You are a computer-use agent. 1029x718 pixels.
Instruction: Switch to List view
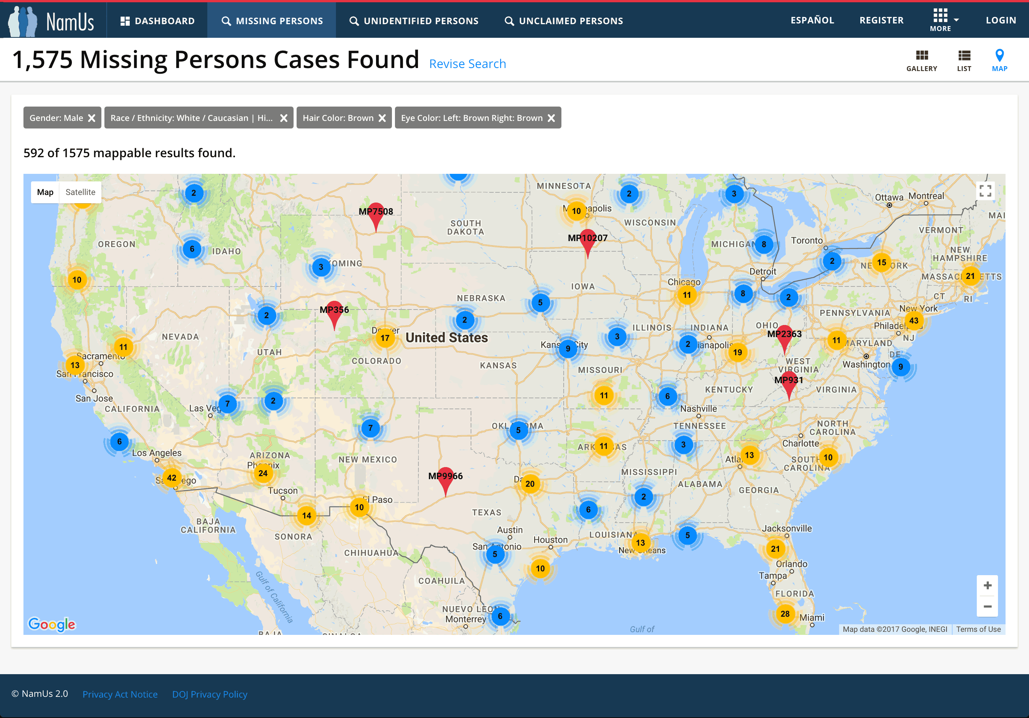pos(964,61)
